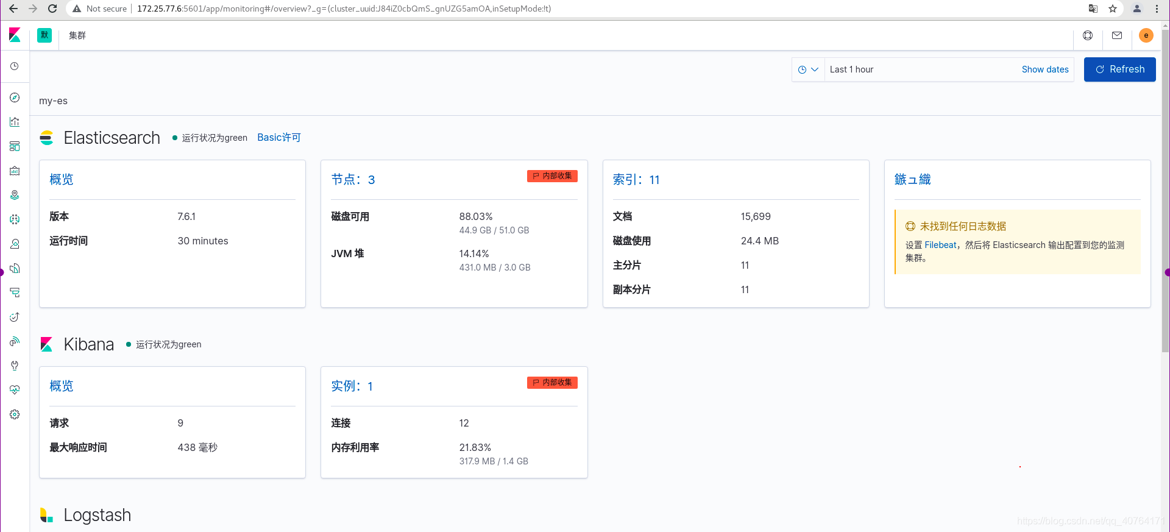Click the browser Forward arrow
The image size is (1170, 532).
click(33, 9)
